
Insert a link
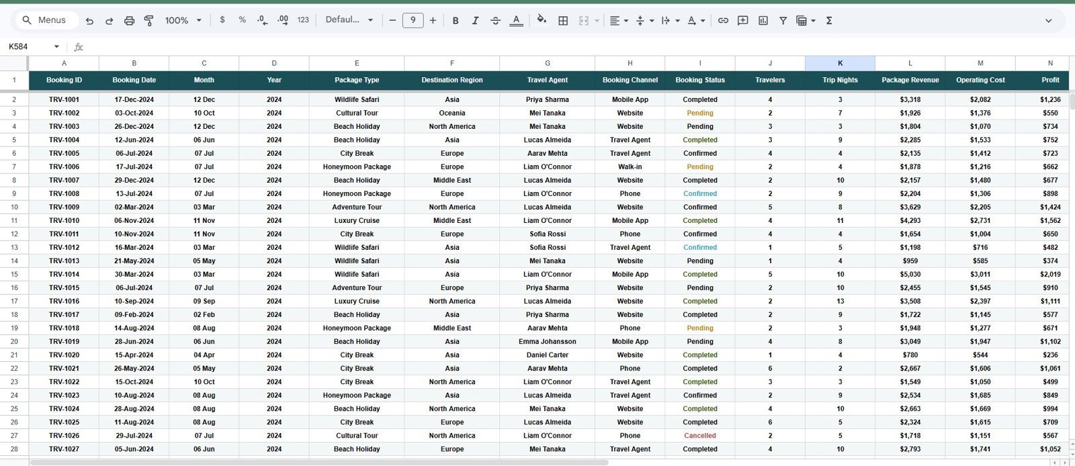tap(723, 21)
